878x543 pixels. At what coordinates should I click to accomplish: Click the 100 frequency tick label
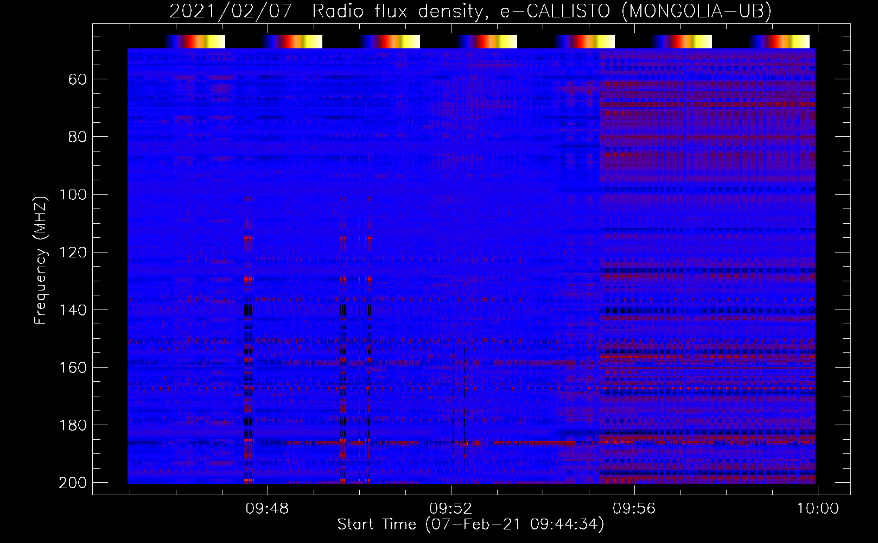click(73, 195)
